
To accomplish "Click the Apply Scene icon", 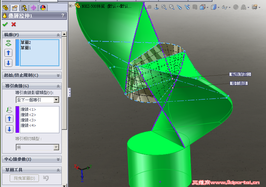I will point(244,7).
